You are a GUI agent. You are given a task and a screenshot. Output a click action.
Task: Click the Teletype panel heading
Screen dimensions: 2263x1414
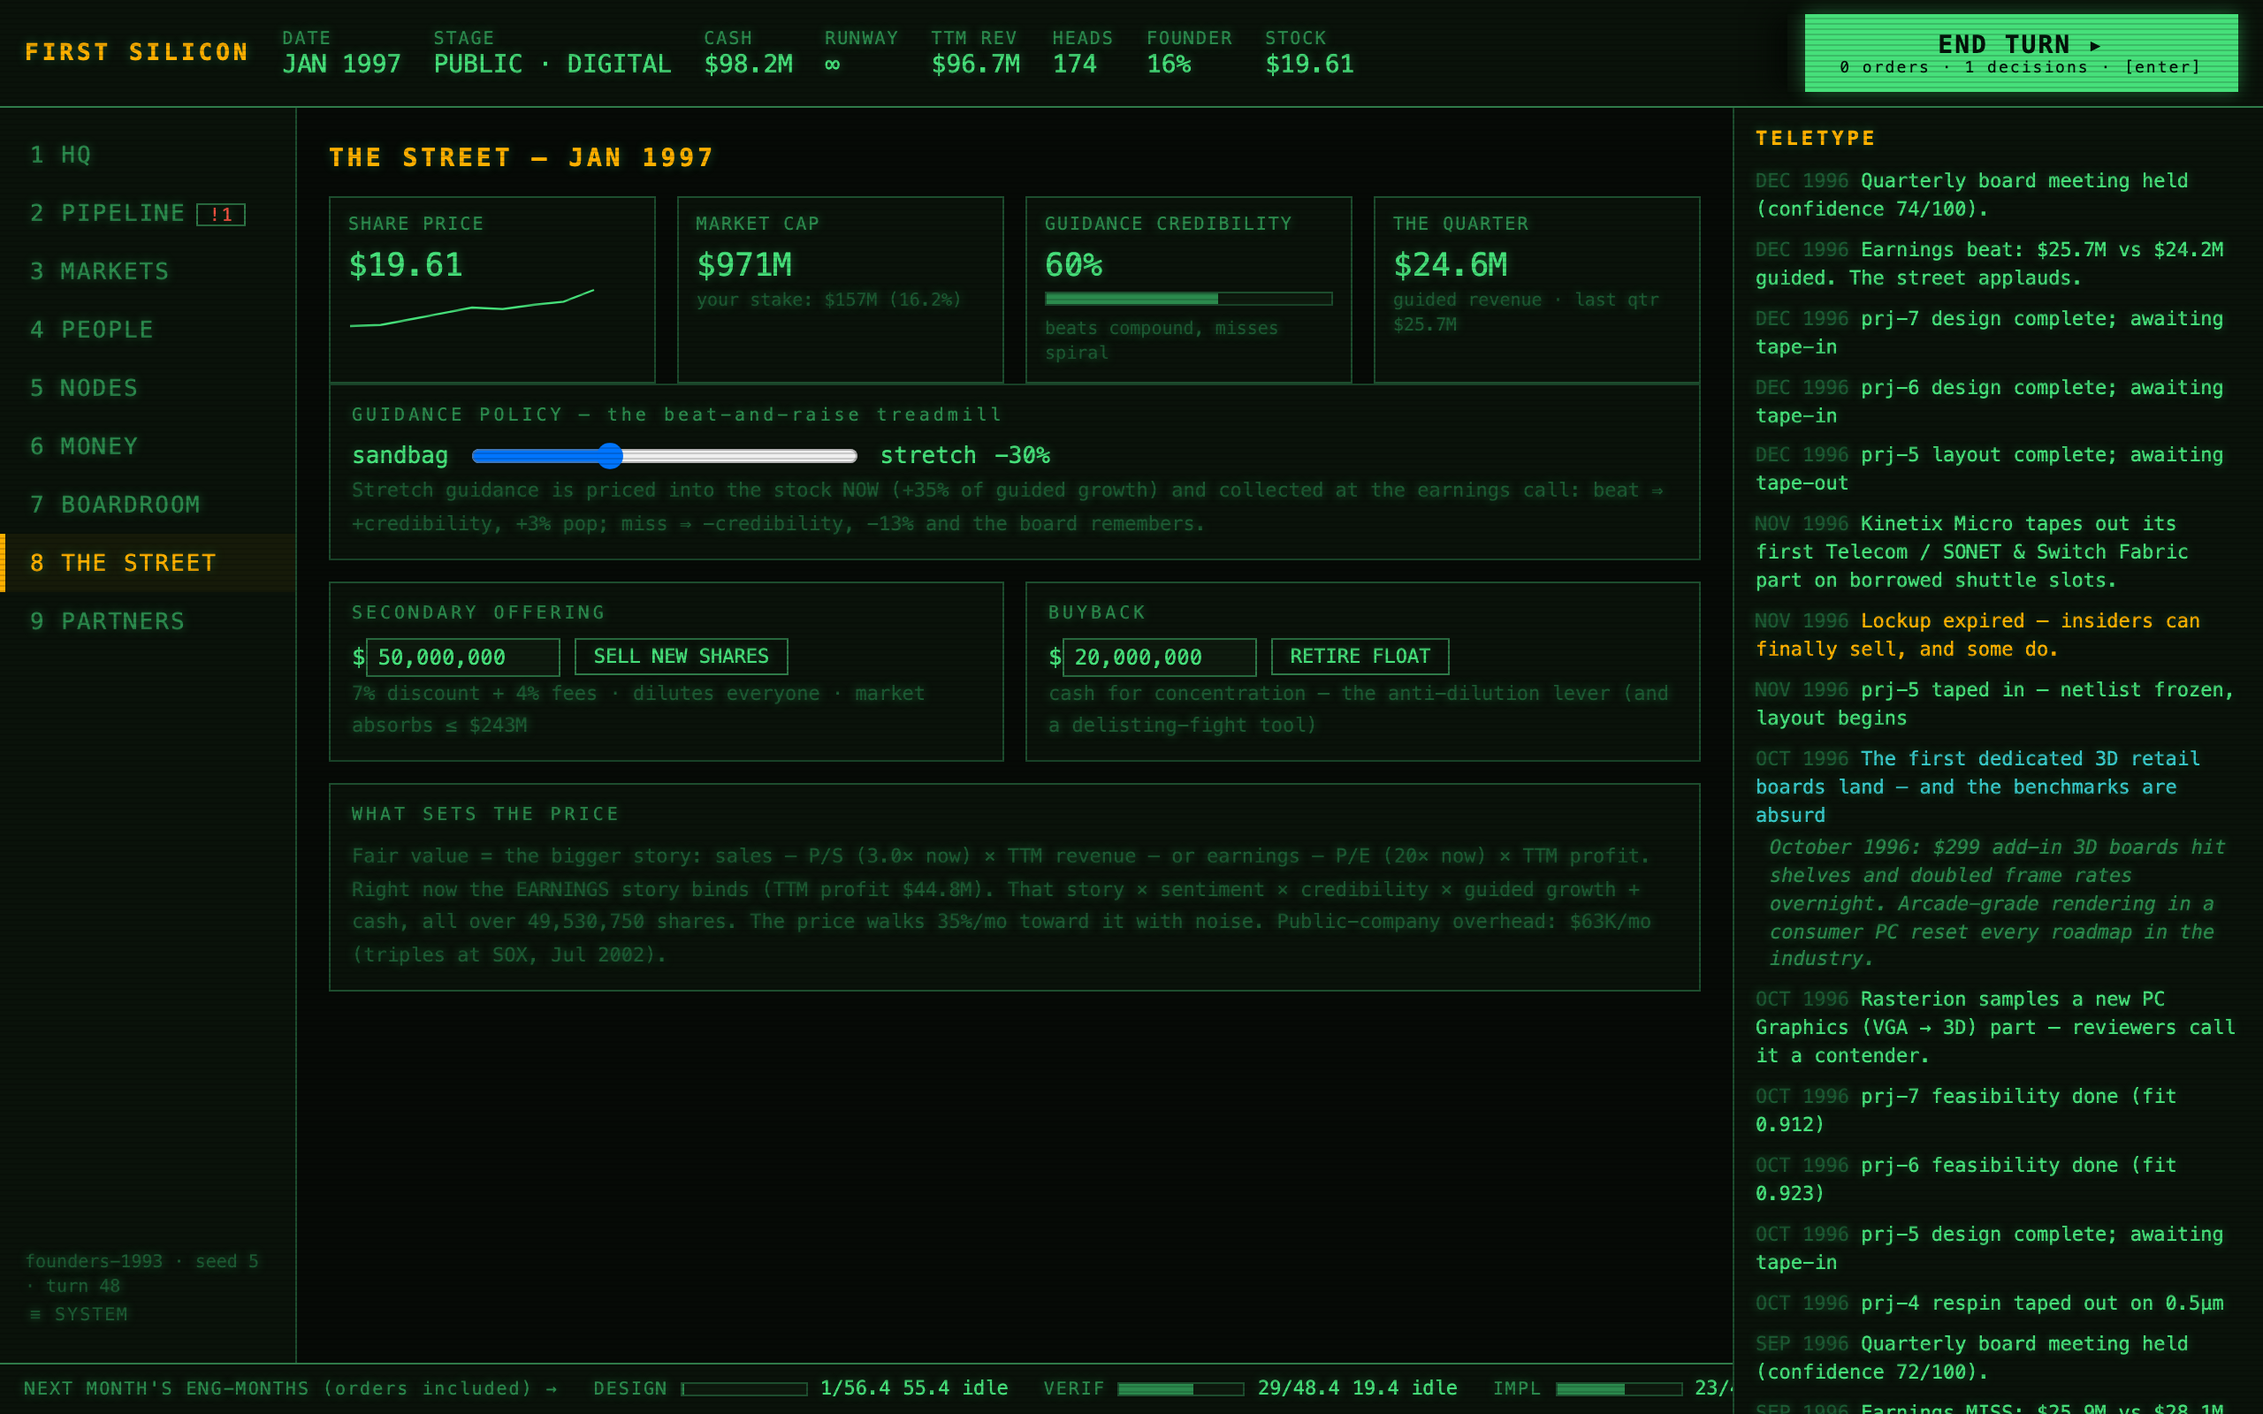coord(1815,139)
